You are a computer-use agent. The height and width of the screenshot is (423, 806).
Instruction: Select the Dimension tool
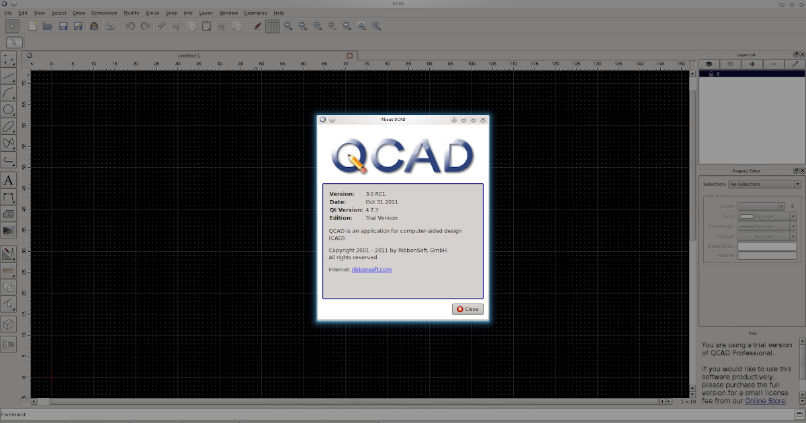coord(9,197)
